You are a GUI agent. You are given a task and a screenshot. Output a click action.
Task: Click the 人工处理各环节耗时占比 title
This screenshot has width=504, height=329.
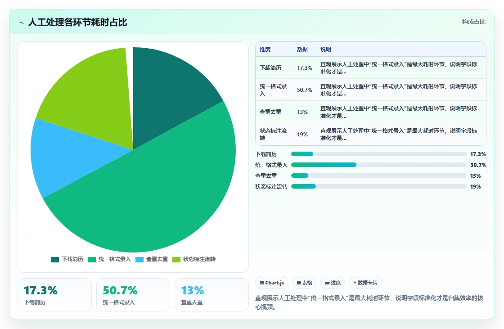point(77,22)
